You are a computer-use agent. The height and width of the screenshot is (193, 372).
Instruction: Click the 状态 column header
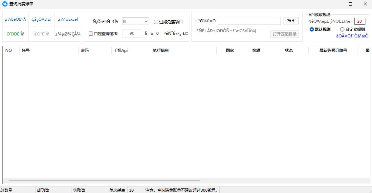(x=289, y=51)
